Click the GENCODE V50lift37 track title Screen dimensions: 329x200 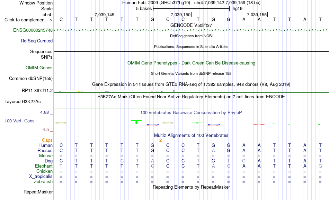(191, 25)
